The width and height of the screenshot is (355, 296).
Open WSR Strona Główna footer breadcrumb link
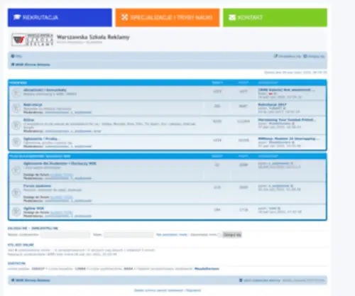click(x=33, y=280)
